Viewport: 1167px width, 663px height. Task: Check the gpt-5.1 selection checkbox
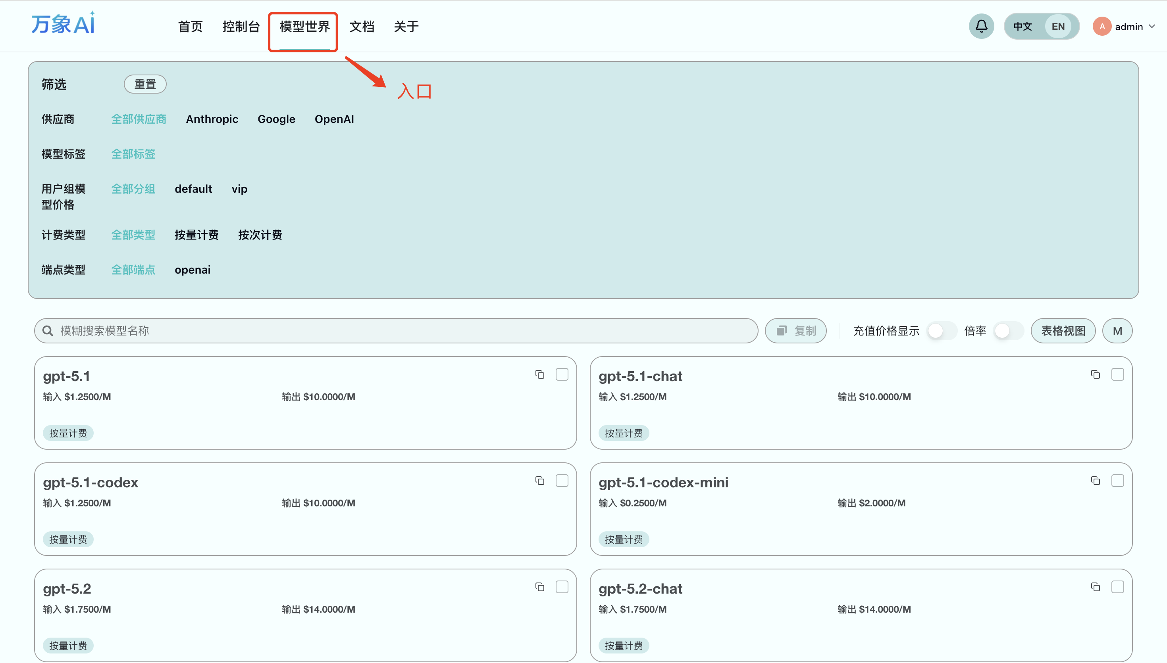(x=562, y=374)
